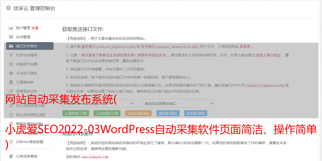Click the refresh icon for 同义词伪原创[2版]
Viewport: 322px width, 161px height.
11,115
